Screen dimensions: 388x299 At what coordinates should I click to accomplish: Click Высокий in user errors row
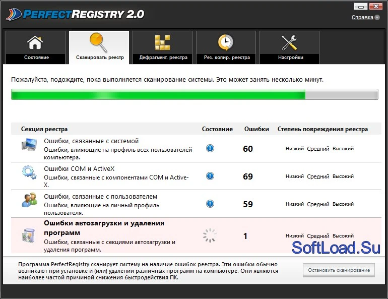(343, 204)
